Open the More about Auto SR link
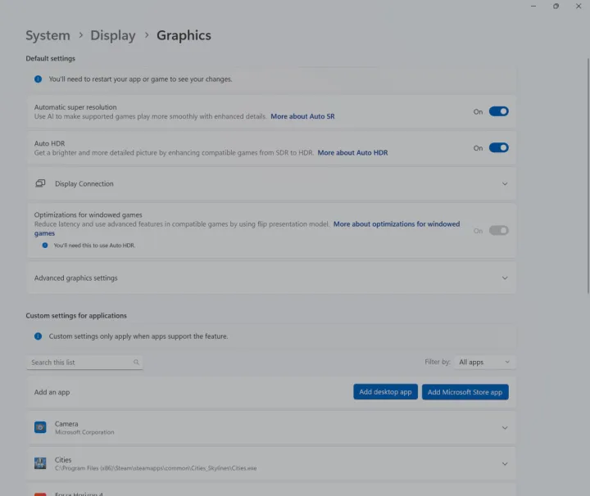The image size is (590, 496). [302, 117]
